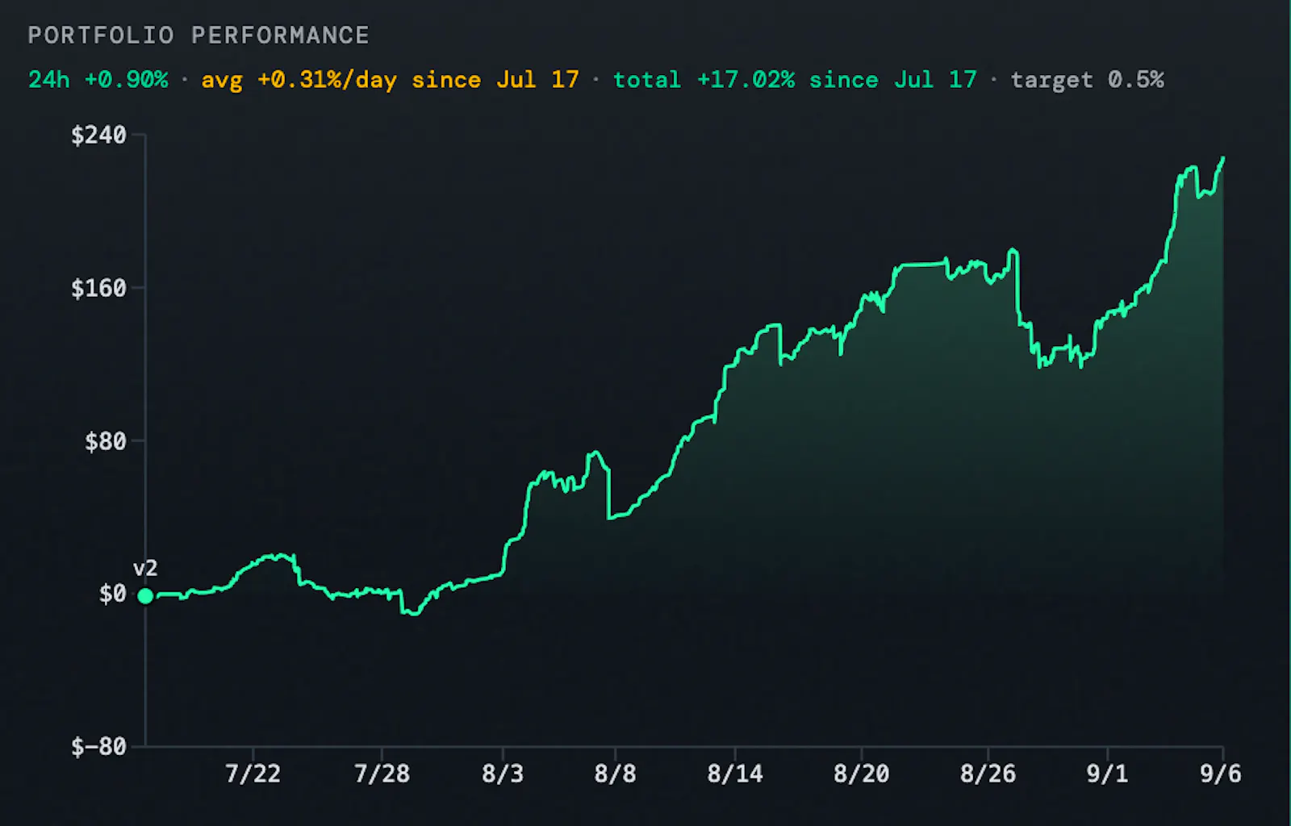1291x826 pixels.
Task: Click the 8/8 x-axis date label
Action: click(x=615, y=774)
